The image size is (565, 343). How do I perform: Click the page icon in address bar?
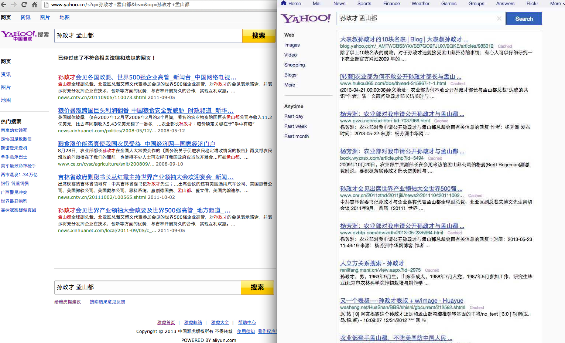(46, 5)
